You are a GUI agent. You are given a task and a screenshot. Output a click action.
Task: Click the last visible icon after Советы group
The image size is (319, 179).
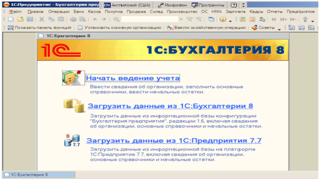[311, 28]
